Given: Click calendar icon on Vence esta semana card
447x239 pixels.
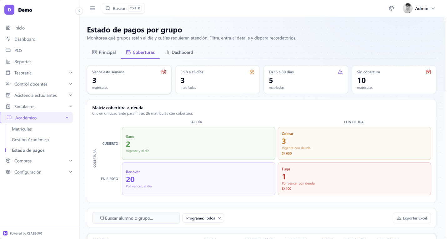Looking at the screenshot, I should (x=163, y=72).
